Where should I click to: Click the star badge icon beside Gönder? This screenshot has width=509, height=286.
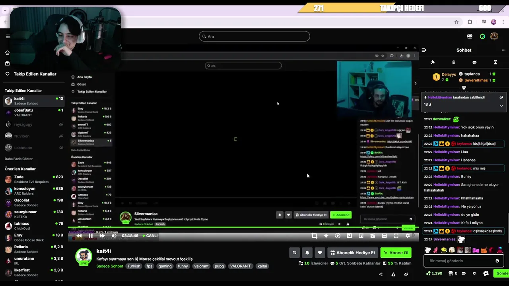[486, 273]
